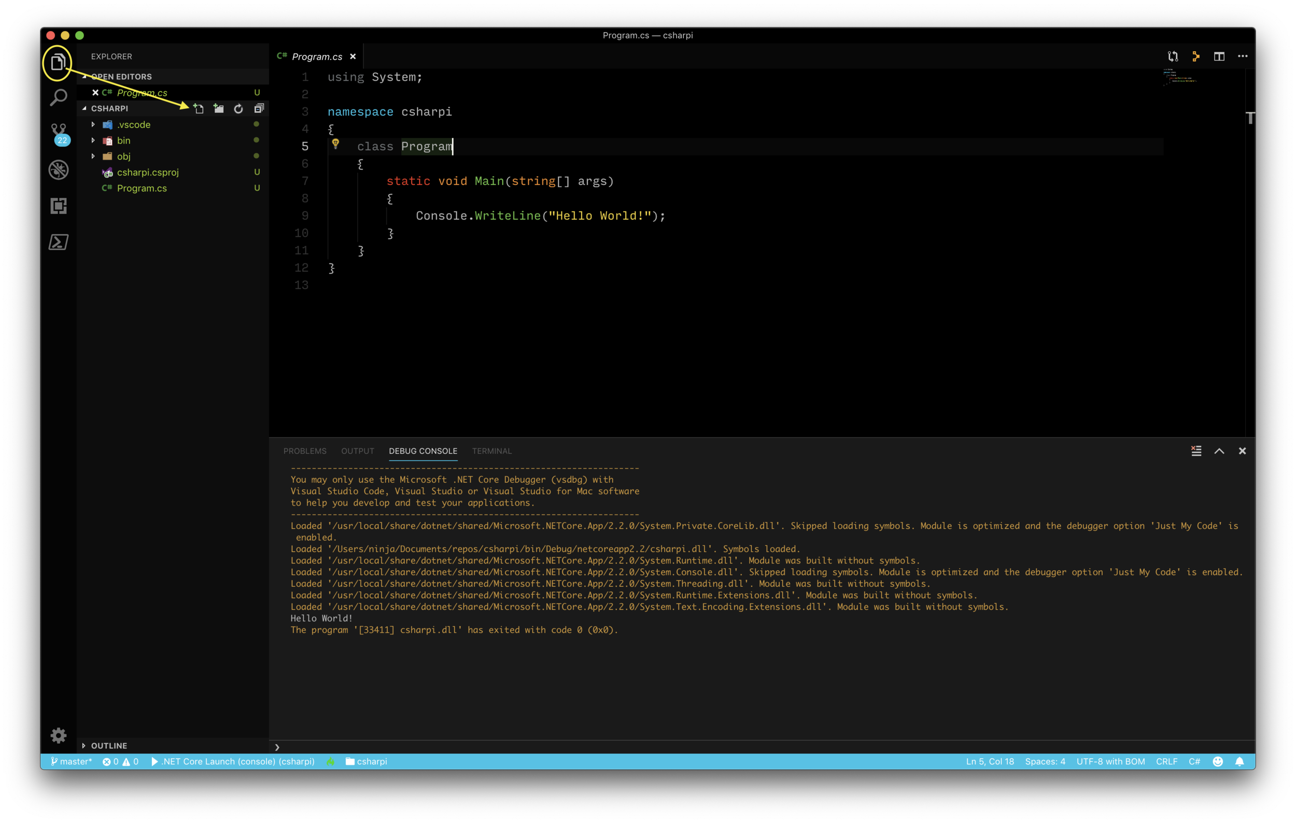This screenshot has width=1296, height=823.
Task: Clear the debug console output
Action: 1196,451
